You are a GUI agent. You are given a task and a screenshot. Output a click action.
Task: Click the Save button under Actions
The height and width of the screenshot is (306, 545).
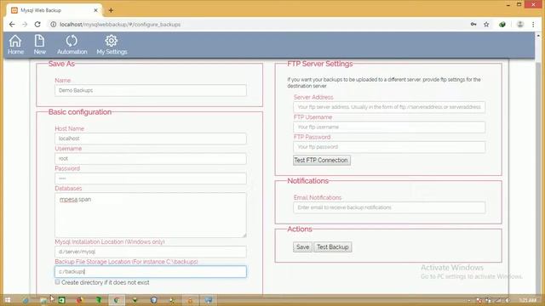[x=302, y=247]
